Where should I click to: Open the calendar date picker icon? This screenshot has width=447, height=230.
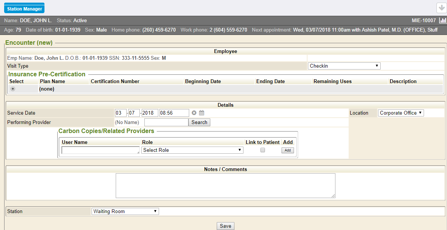coord(202,113)
